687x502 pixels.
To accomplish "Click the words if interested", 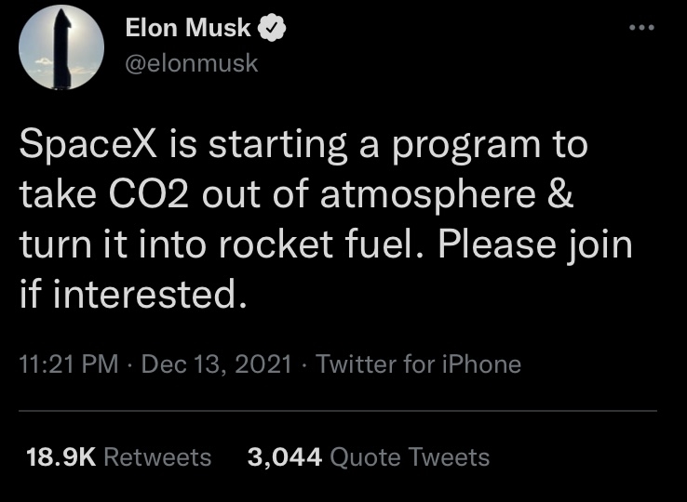I will click(134, 294).
